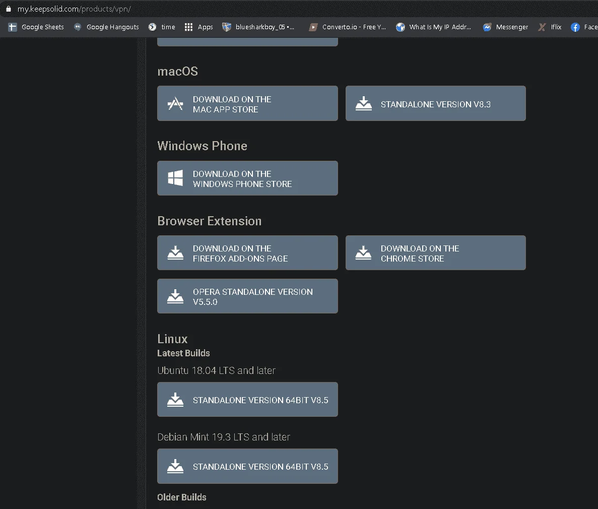Click download icon on Opera Standalone button
Screen dimensions: 598x509
pyautogui.click(x=175, y=296)
